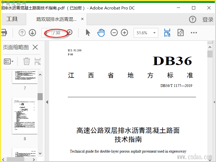Click the 高速公路双层排水沥青混凝土路面 title line

click(128, 130)
